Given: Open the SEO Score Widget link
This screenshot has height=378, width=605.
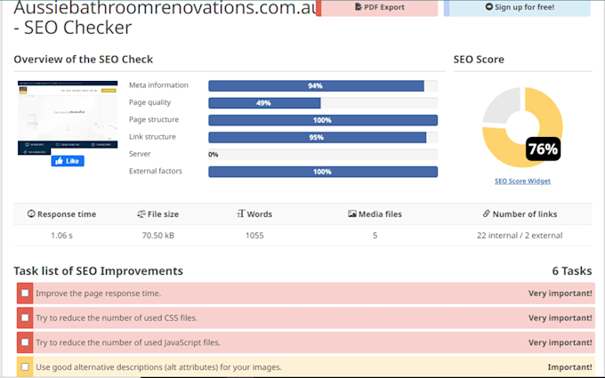Looking at the screenshot, I should (522, 181).
